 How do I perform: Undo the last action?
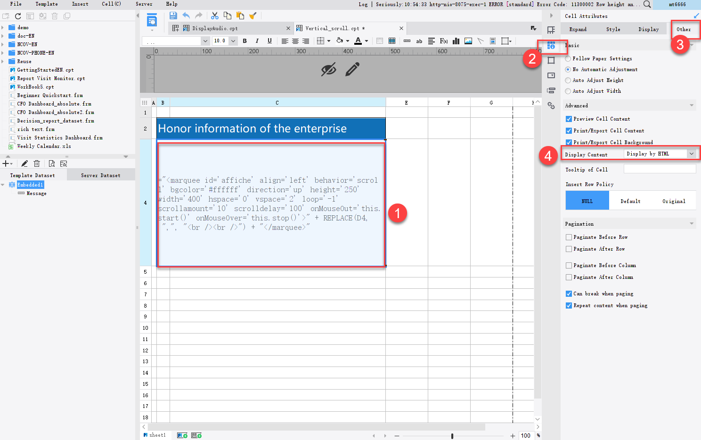(x=186, y=16)
